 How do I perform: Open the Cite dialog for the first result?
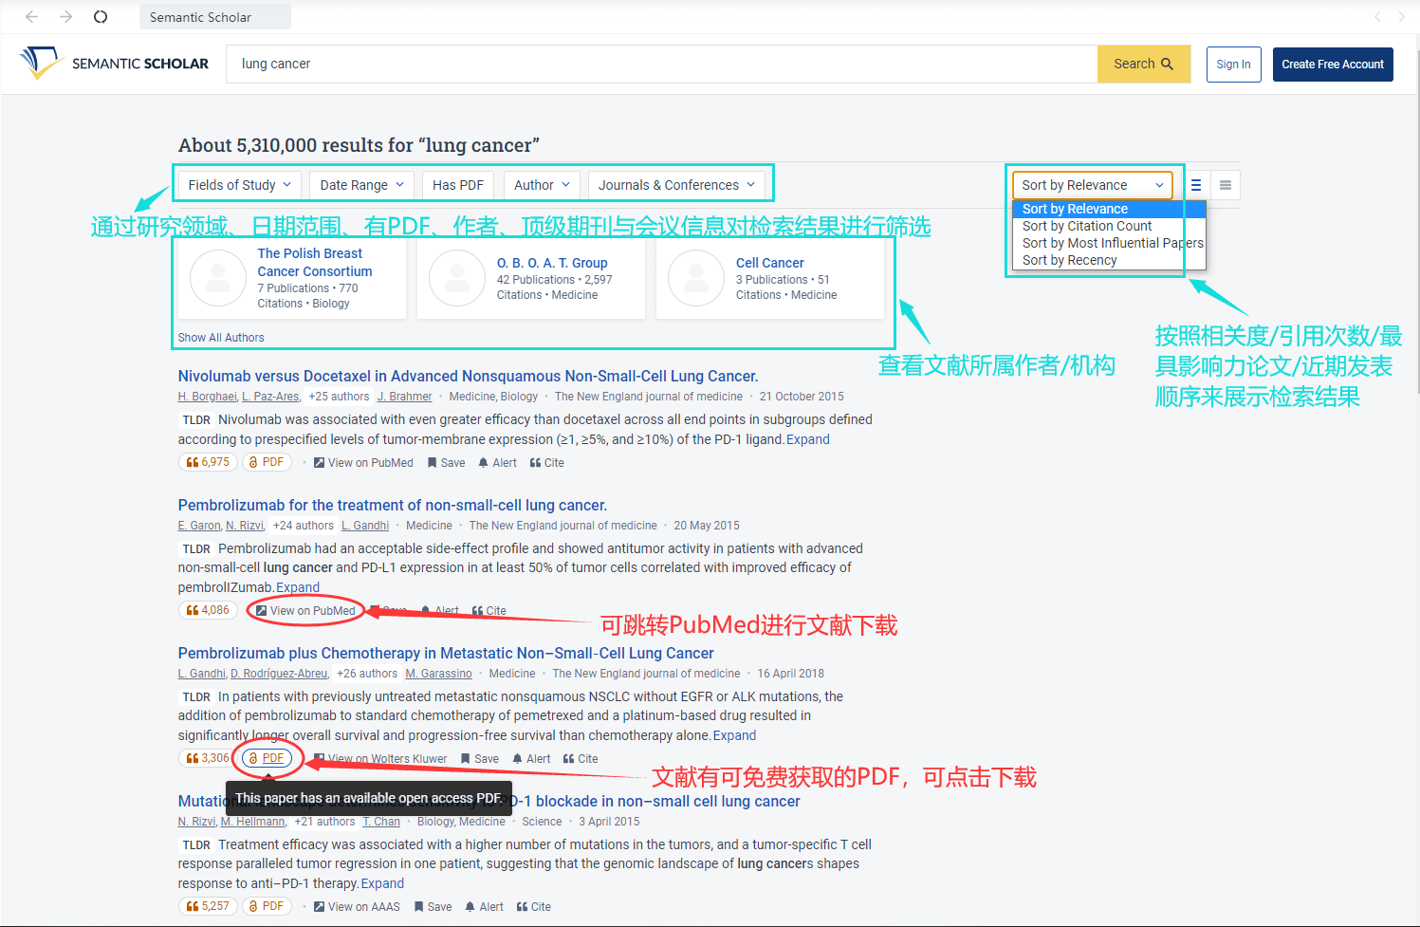[x=547, y=462]
